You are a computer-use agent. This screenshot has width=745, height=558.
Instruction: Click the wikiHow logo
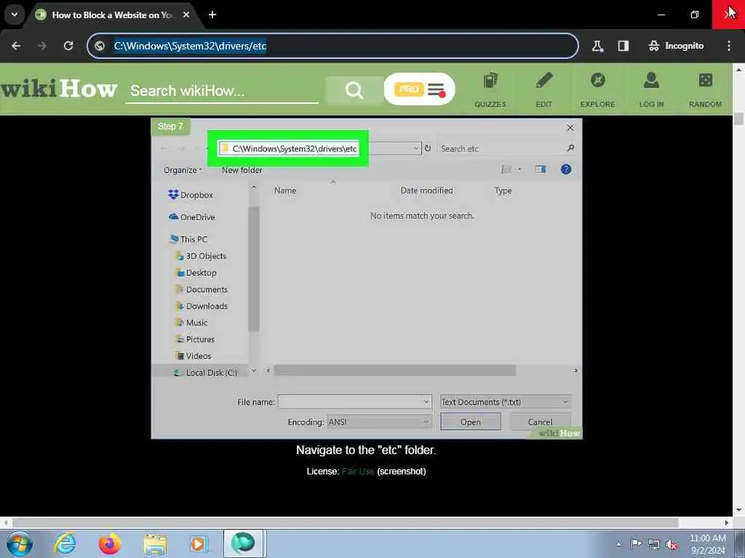click(x=59, y=89)
